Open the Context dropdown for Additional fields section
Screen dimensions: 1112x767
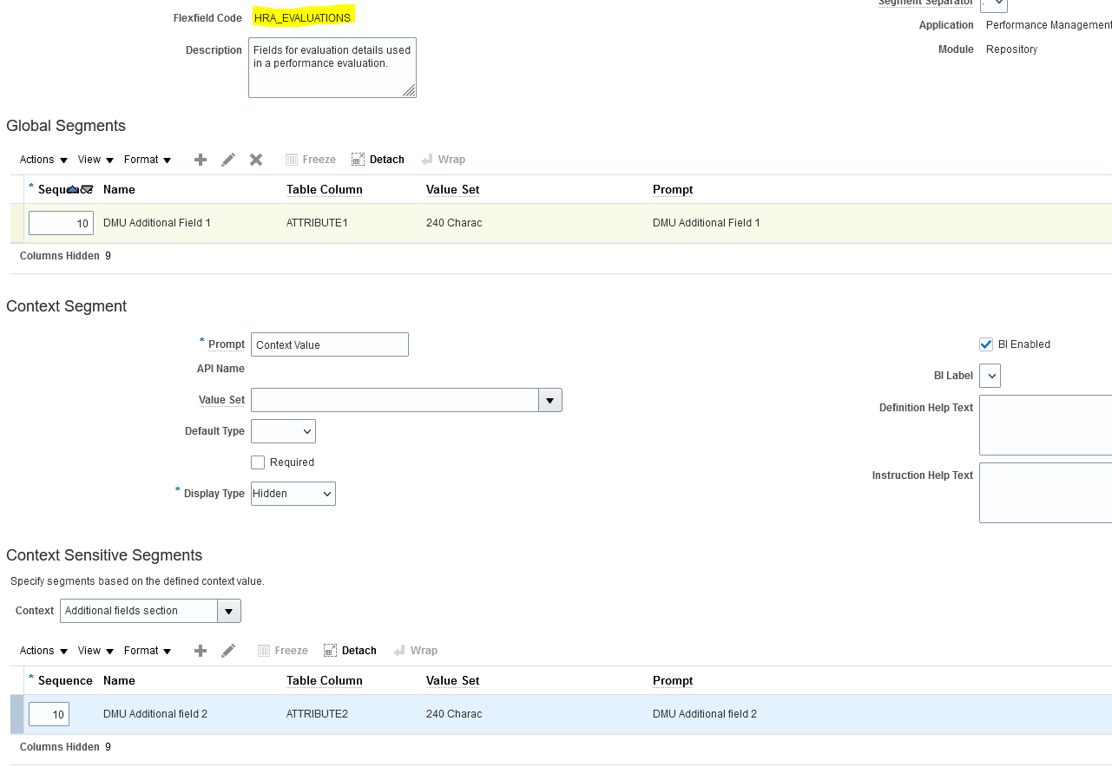point(228,611)
